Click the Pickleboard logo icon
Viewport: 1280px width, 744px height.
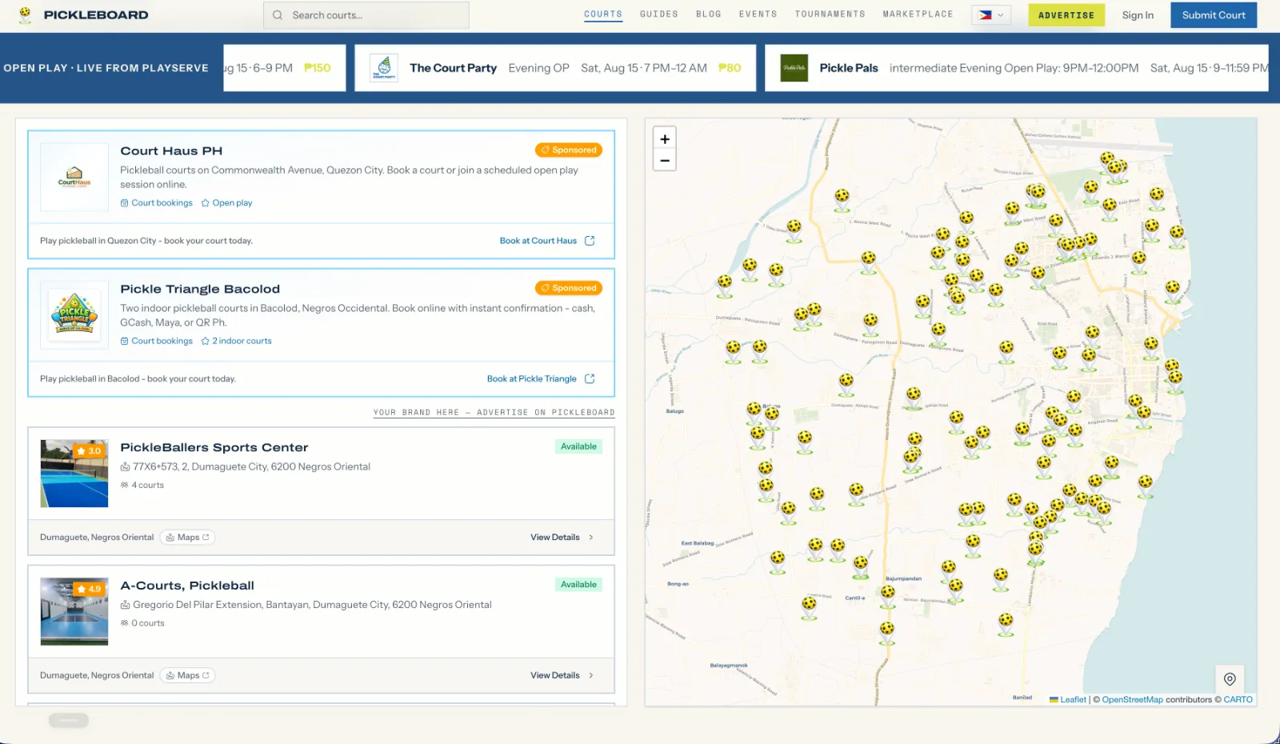coord(25,15)
